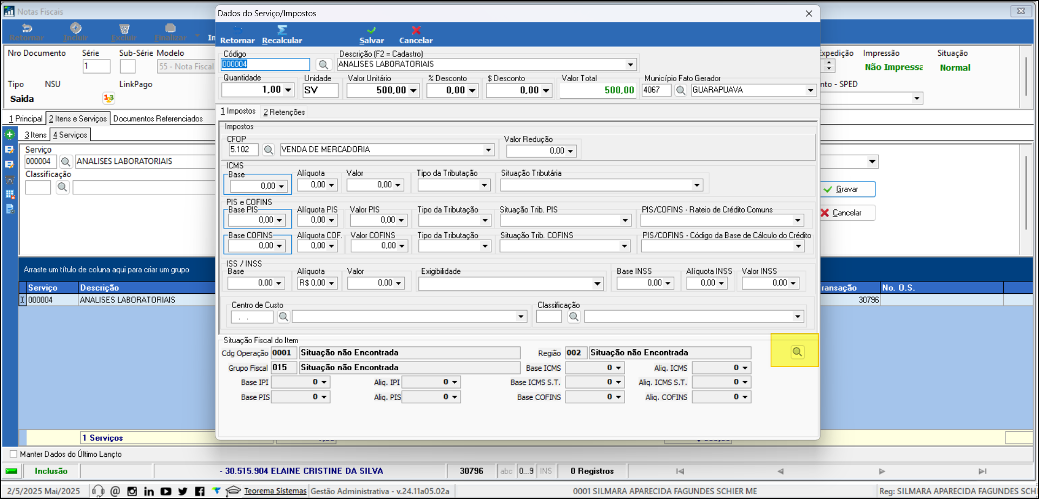Click the Recalcular toolbar icon
Viewport: 1039px width, 499px height.
click(282, 30)
